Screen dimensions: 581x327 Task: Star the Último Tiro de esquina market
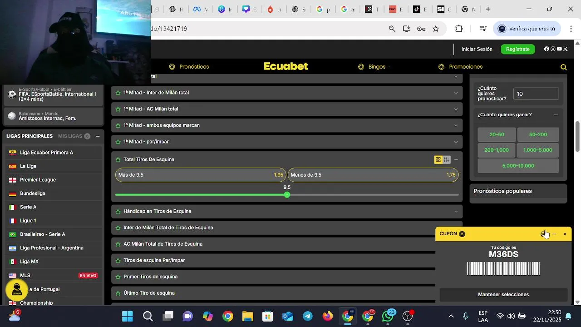pyautogui.click(x=118, y=293)
